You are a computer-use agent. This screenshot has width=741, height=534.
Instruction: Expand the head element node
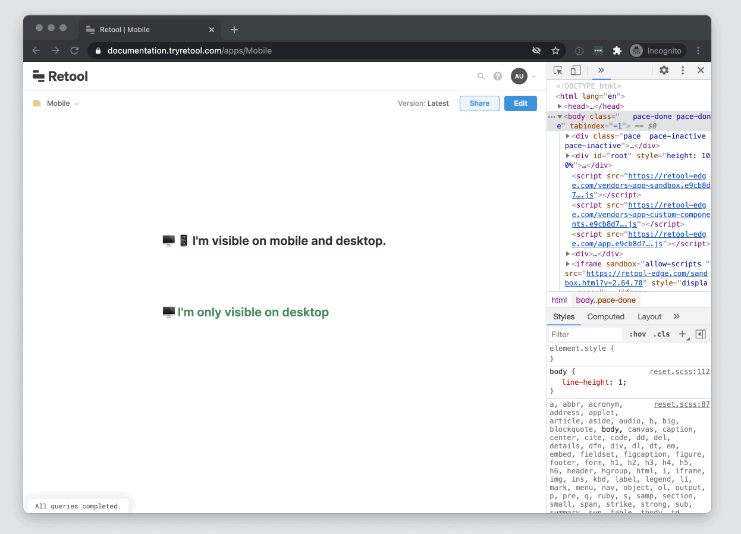pos(560,106)
